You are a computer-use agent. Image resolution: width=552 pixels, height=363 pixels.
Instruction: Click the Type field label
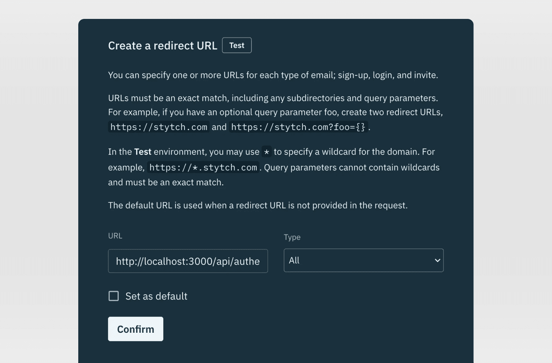point(292,237)
